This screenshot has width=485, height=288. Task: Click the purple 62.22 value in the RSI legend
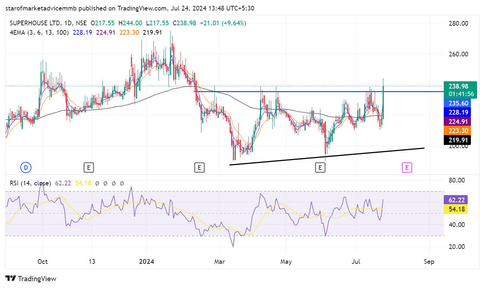63,183
